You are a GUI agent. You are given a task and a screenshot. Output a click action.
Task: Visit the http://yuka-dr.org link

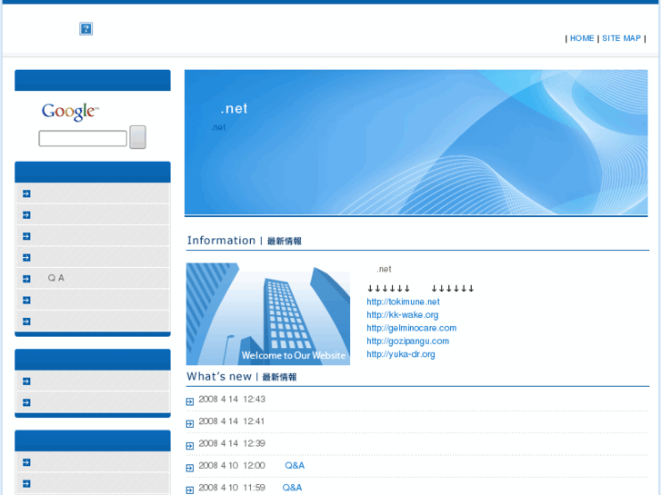pyautogui.click(x=400, y=354)
